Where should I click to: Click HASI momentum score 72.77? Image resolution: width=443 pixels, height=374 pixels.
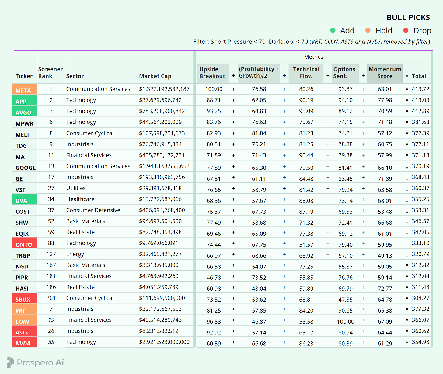click(385, 289)
